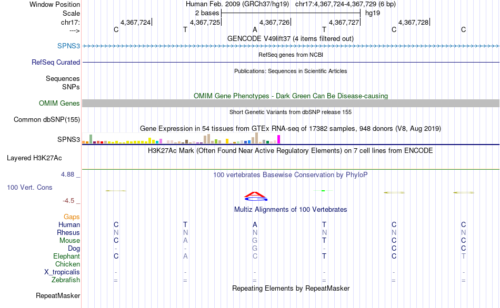The width and height of the screenshot is (500, 308).
Task: Click the red A/G PhyloP sequence logo
Action: tap(256, 196)
